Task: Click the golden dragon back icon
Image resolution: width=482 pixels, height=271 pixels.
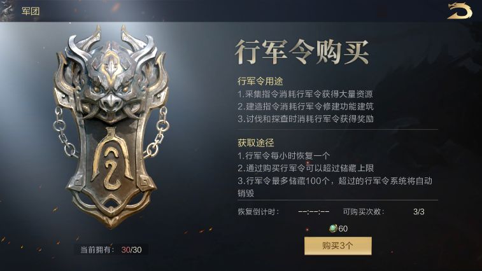Action: click(x=459, y=11)
